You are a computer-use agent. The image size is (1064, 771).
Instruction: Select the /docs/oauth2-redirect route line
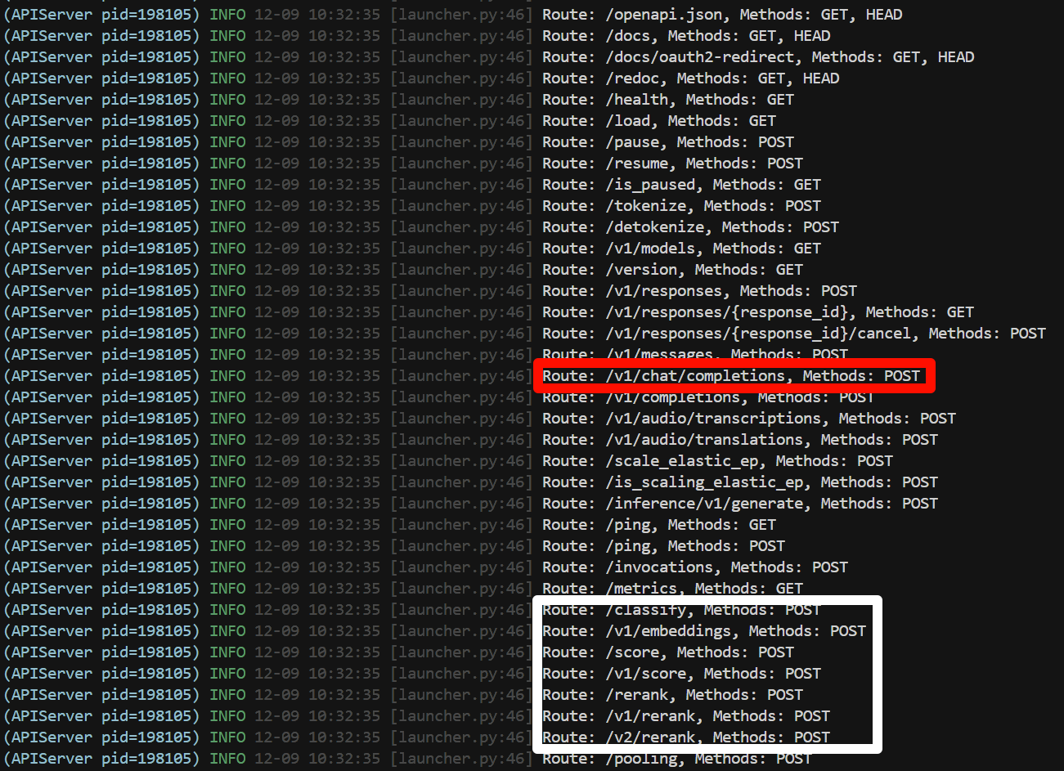click(758, 57)
